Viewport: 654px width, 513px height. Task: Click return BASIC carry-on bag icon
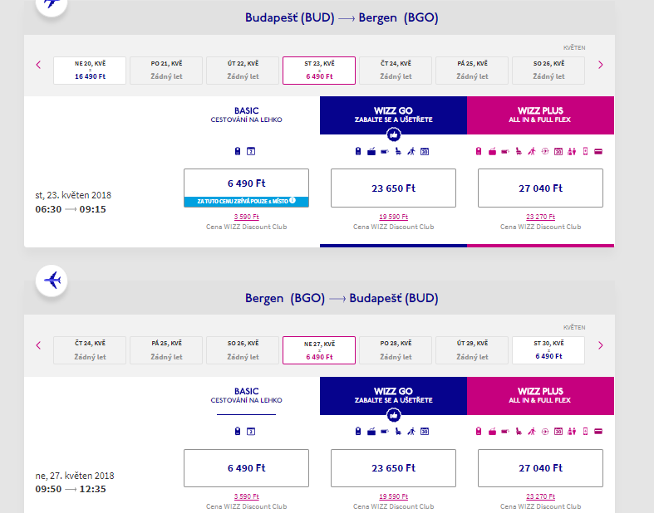click(238, 432)
